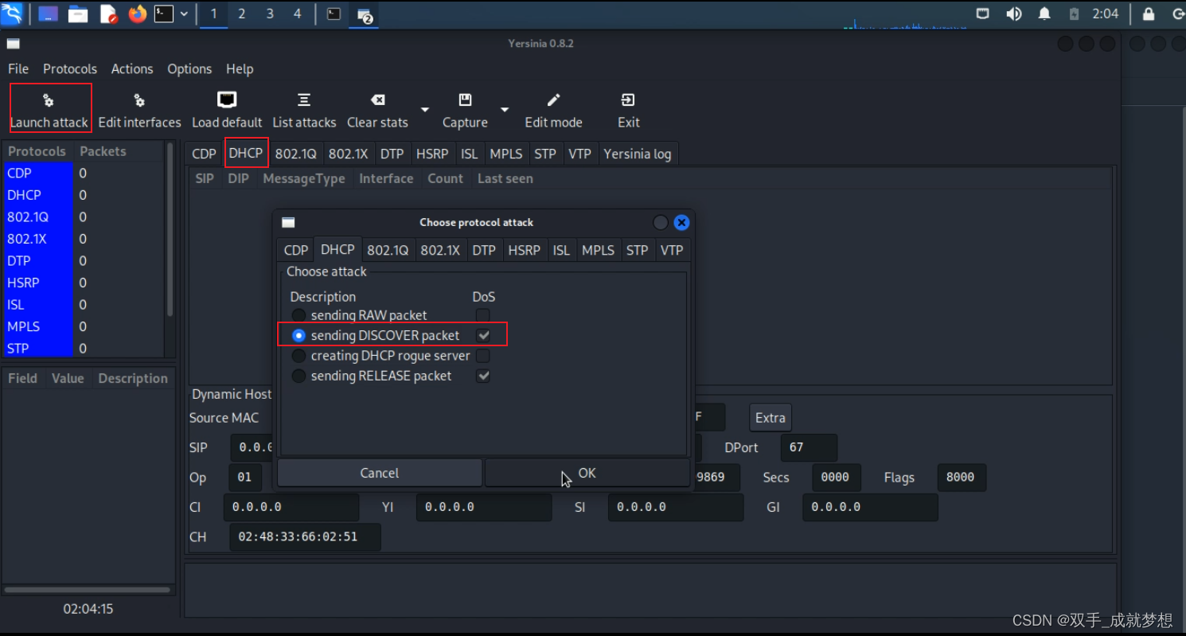
Task: Toggle DoS checkbox for sending RAW packet
Action: pos(482,315)
